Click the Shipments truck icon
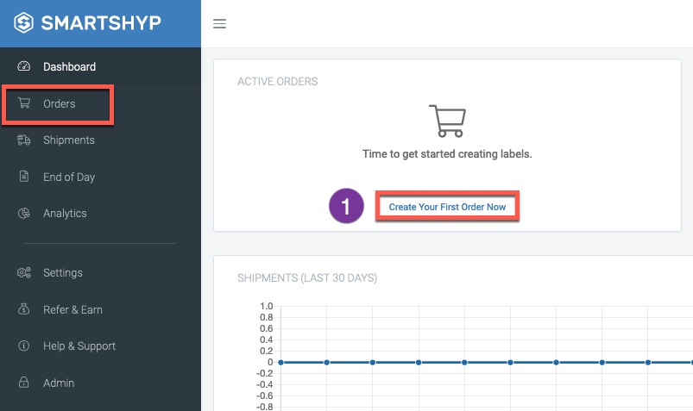Screen dimensions: 693x411 point(24,140)
